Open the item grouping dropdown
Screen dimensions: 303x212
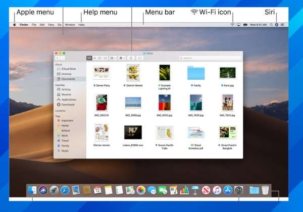point(113,58)
